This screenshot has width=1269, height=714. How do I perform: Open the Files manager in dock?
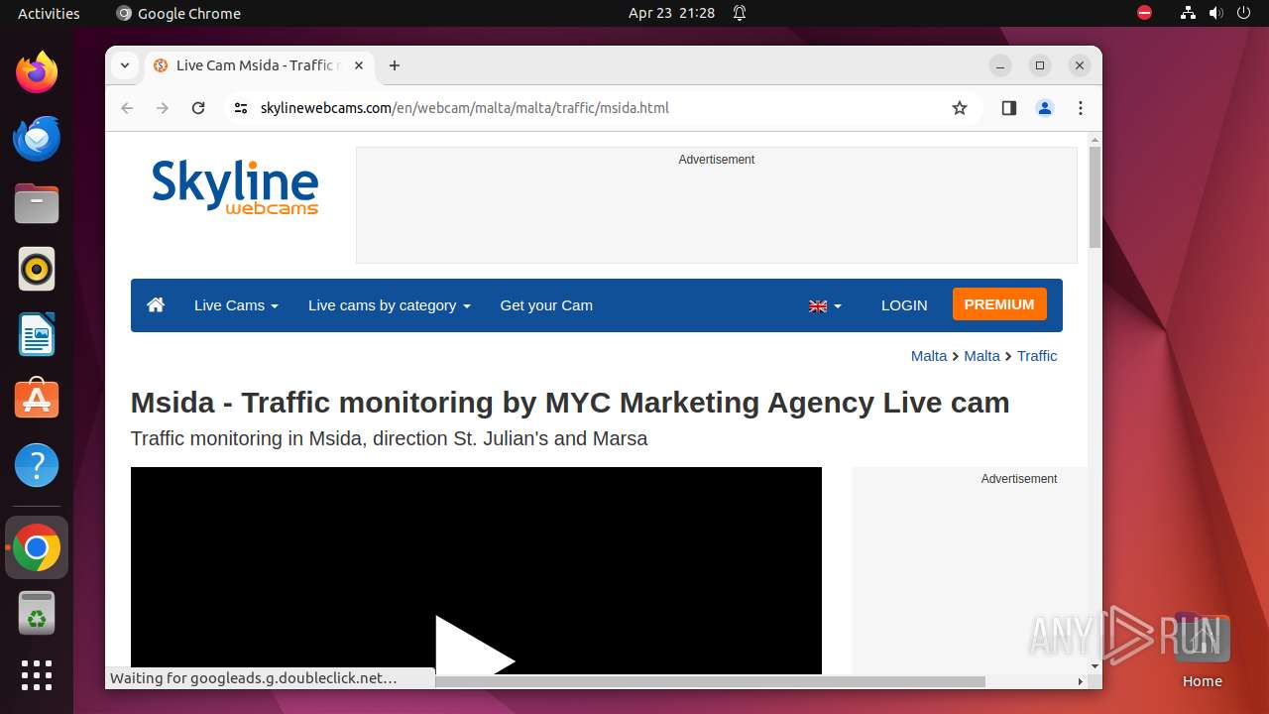37,203
